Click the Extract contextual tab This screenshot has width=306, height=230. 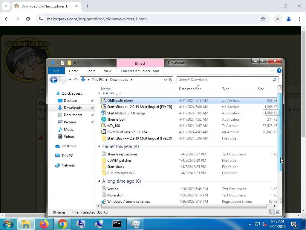coord(140,63)
